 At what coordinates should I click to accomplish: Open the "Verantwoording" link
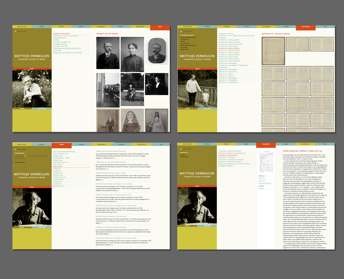point(20,162)
